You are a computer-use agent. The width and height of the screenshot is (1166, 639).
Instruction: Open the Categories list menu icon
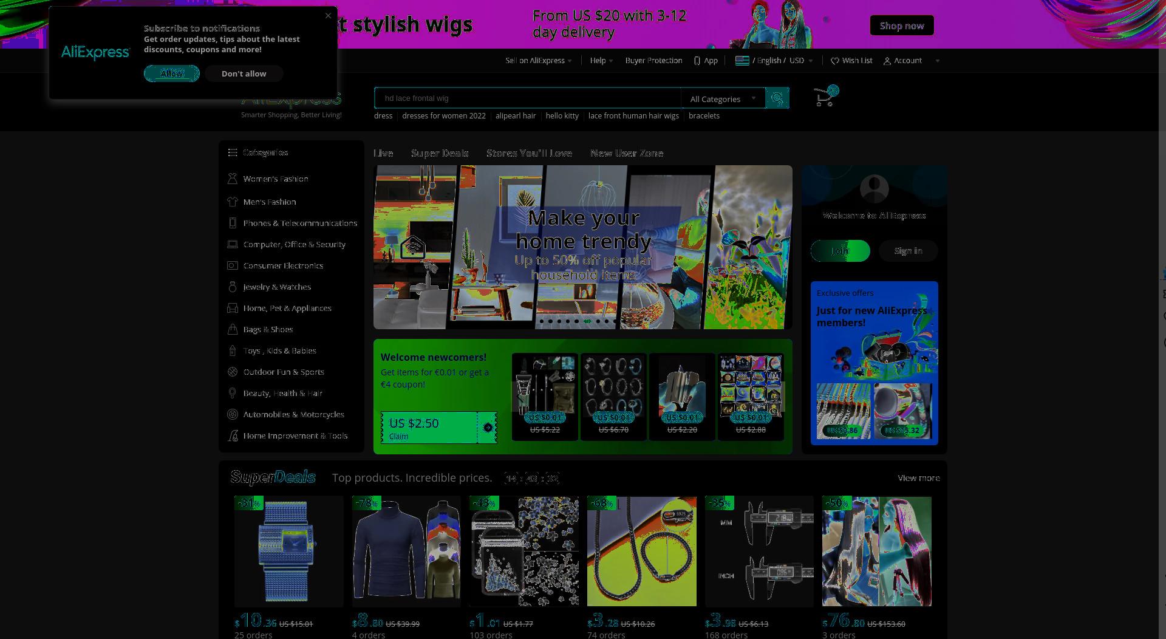coord(232,152)
